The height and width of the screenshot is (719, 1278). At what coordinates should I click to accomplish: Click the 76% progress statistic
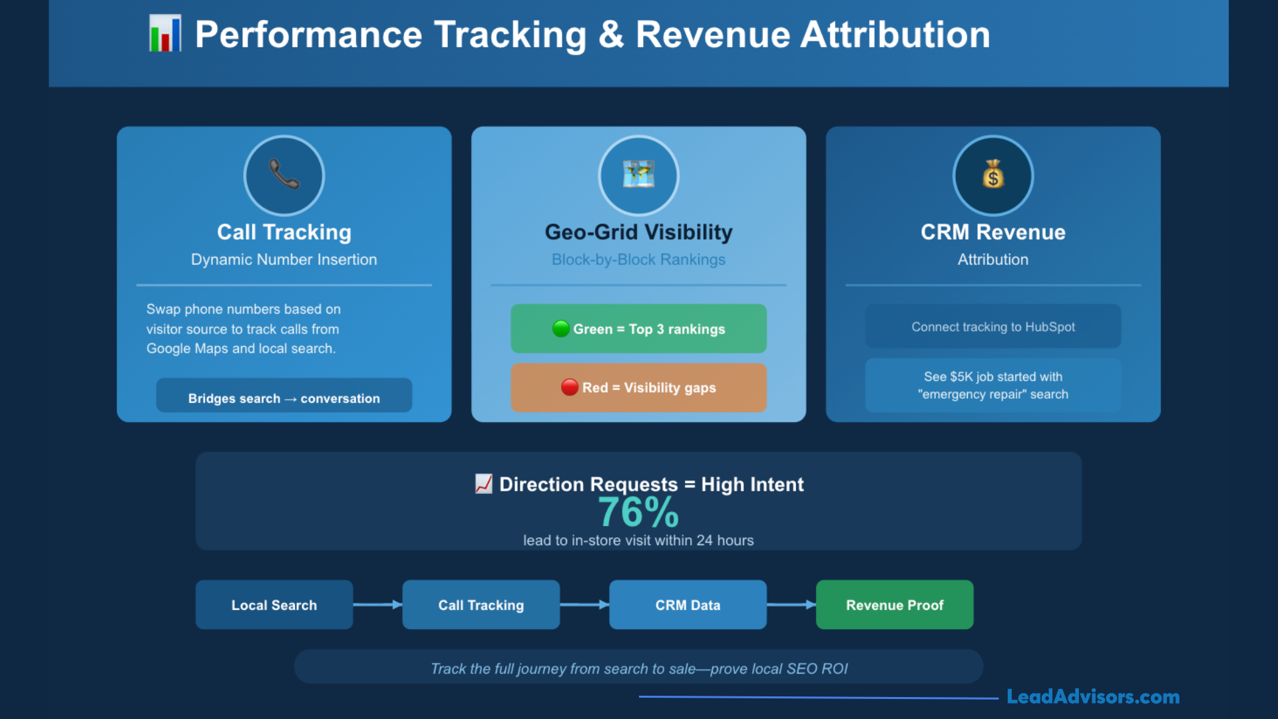click(638, 513)
